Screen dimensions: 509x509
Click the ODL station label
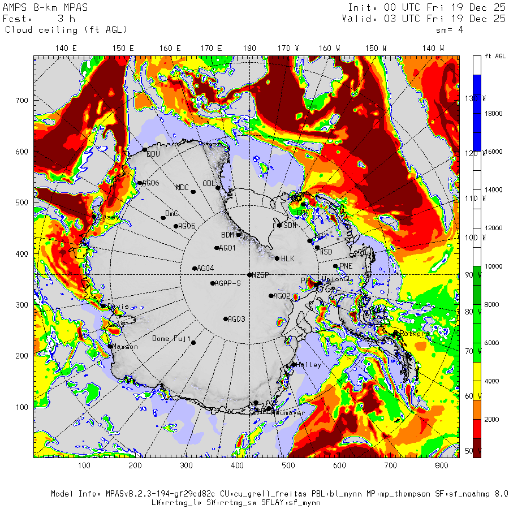point(209,184)
